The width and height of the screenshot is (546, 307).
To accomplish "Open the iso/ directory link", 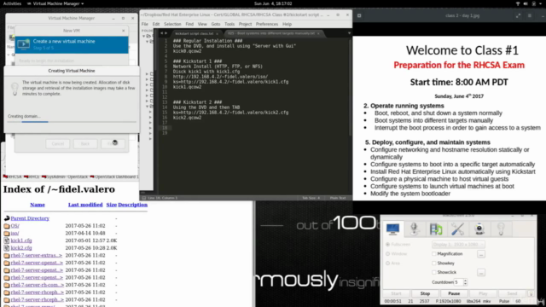I will pyautogui.click(x=15, y=233).
